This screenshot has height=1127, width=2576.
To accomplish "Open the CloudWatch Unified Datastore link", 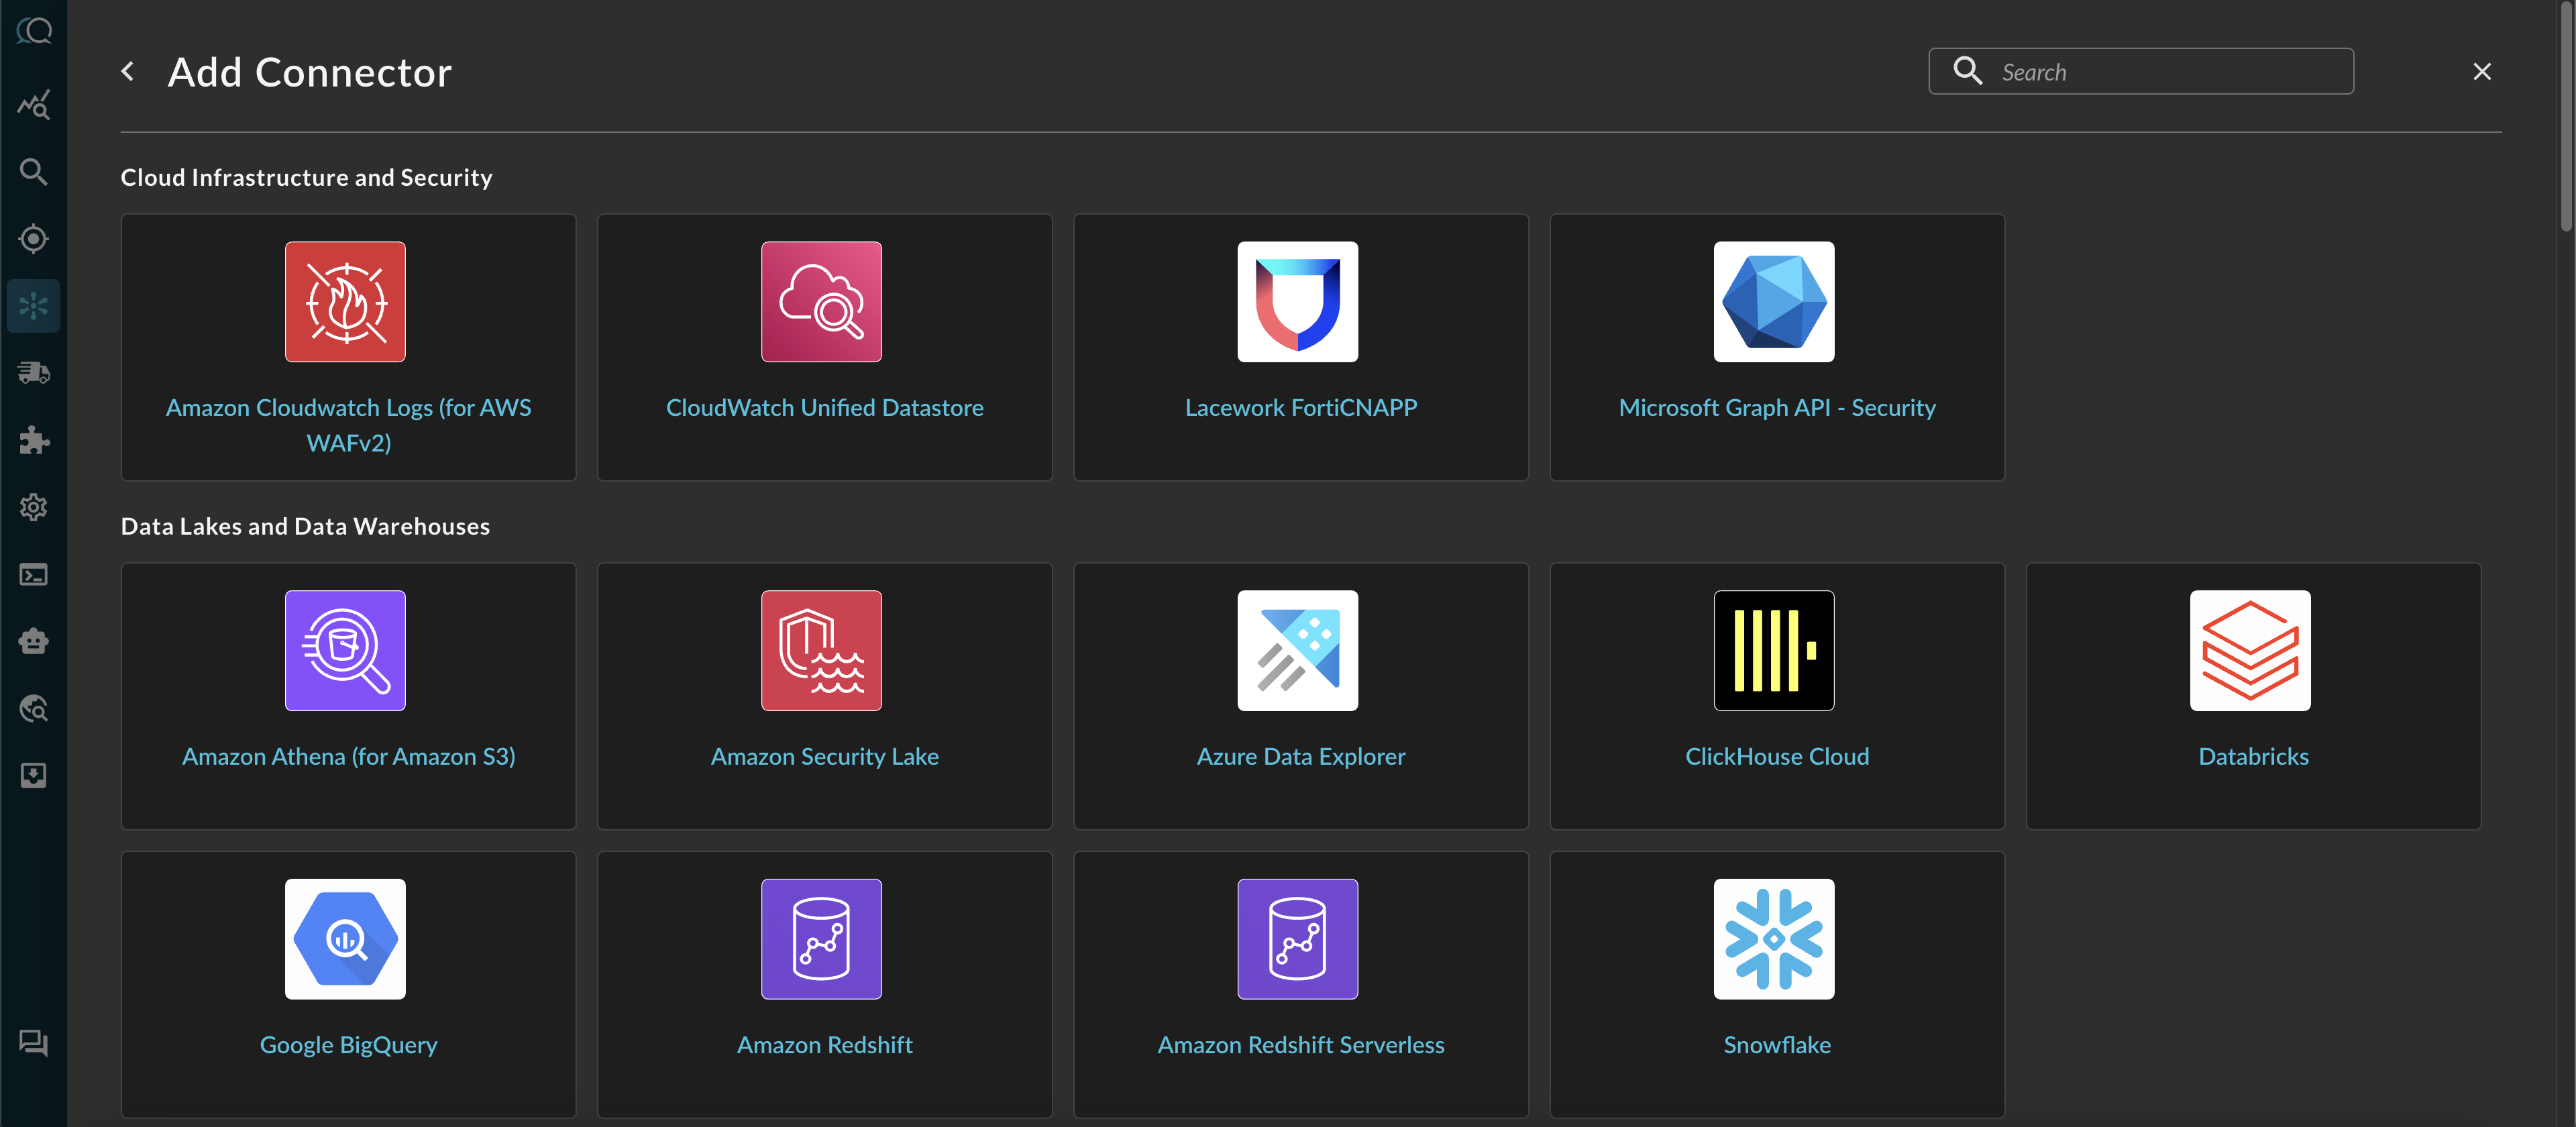I will [824, 407].
